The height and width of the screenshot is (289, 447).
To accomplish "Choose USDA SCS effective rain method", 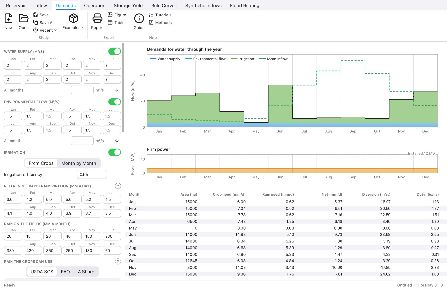I will point(42,272).
